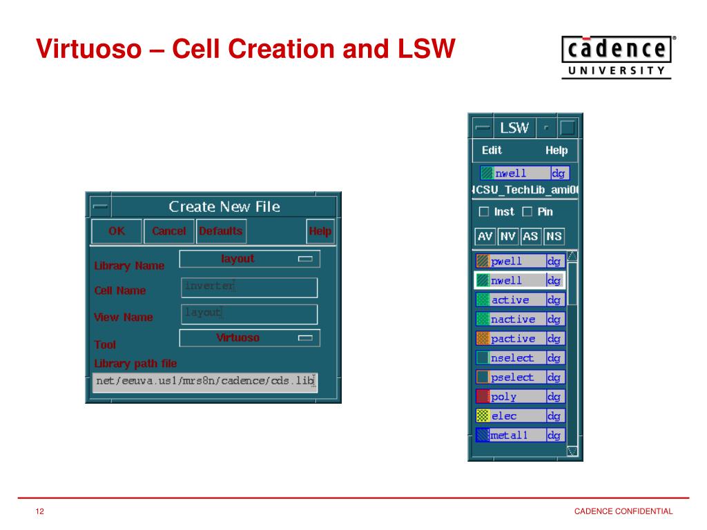
Task: Select the pselect layer color swatch
Action: (x=483, y=377)
